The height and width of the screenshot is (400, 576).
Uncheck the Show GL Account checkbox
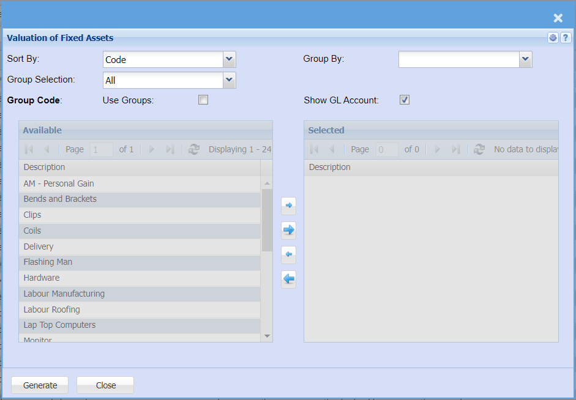[405, 100]
